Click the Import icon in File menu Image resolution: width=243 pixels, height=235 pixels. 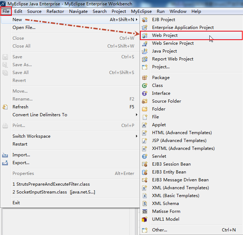tap(5, 155)
